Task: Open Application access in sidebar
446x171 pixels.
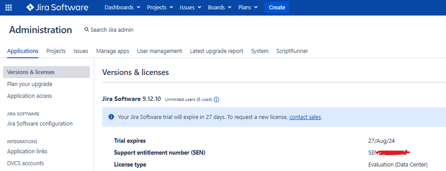Action: point(29,96)
